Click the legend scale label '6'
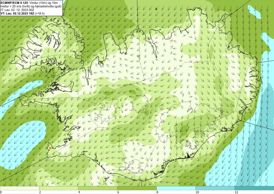 pos(118,192)
